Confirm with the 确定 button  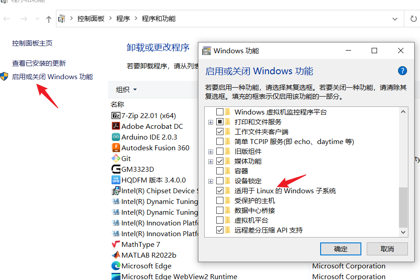pos(340,249)
